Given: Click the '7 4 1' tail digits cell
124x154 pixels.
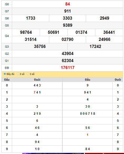Looking at the screenshot, I should [37, 92].
